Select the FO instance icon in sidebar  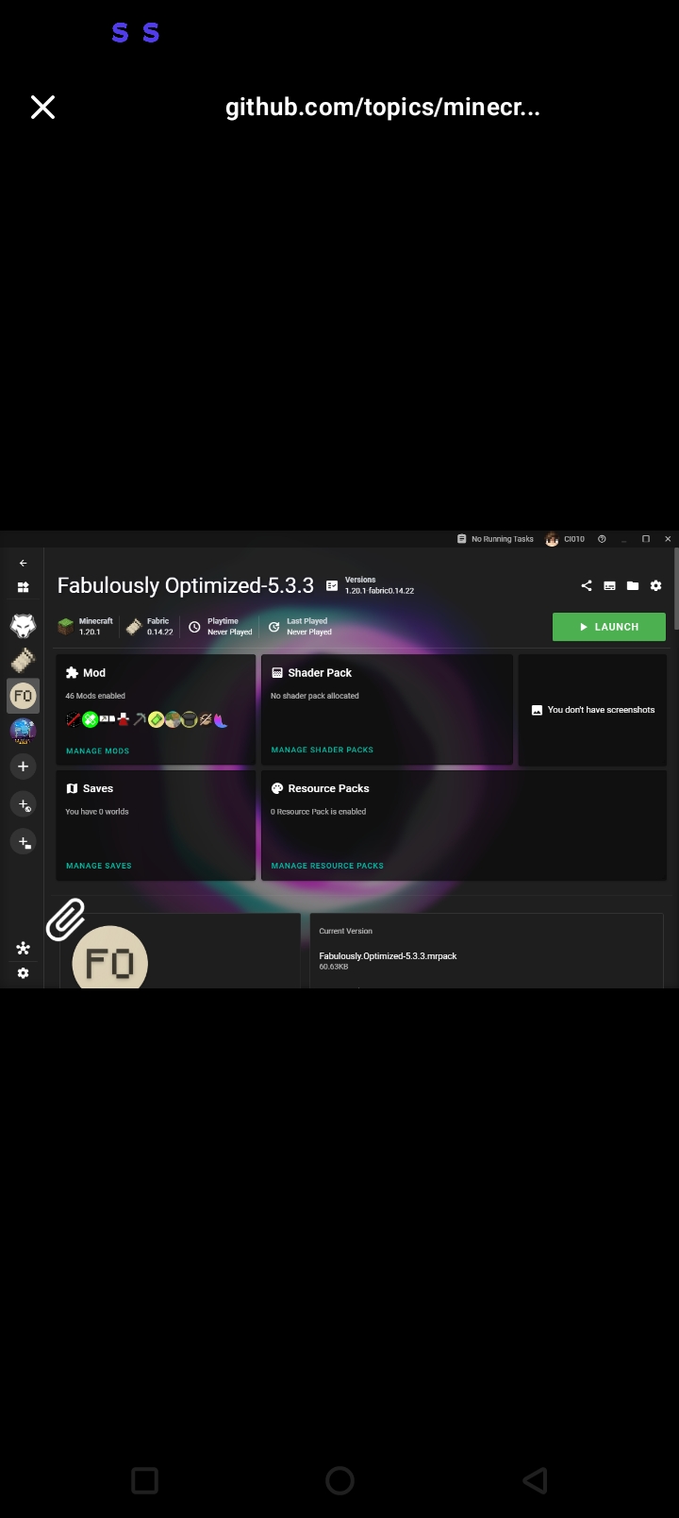pyautogui.click(x=23, y=696)
